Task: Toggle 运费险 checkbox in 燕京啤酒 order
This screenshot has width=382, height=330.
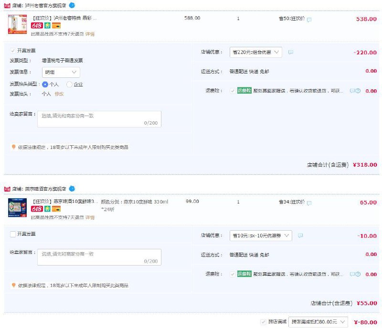Action: [x=233, y=274]
